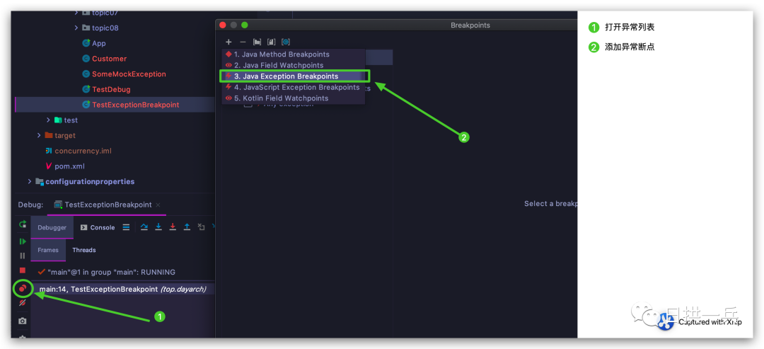Expand the topic08 folder

[x=76, y=28]
